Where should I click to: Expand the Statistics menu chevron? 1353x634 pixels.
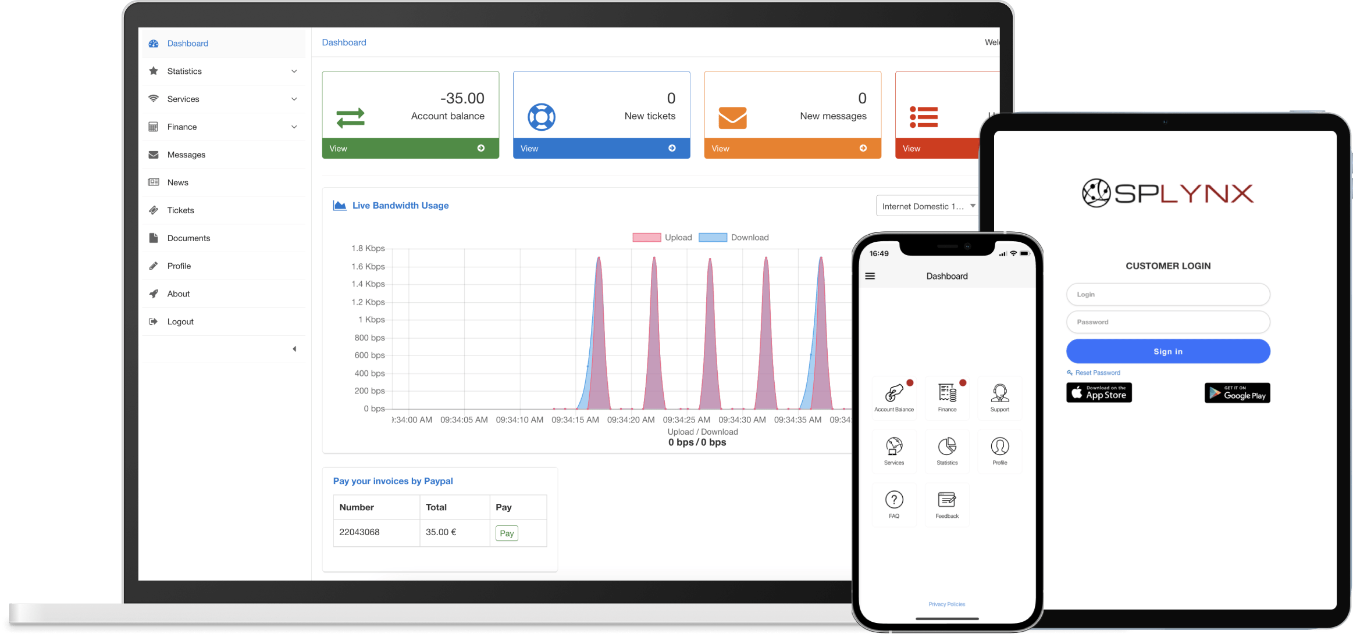click(x=294, y=71)
